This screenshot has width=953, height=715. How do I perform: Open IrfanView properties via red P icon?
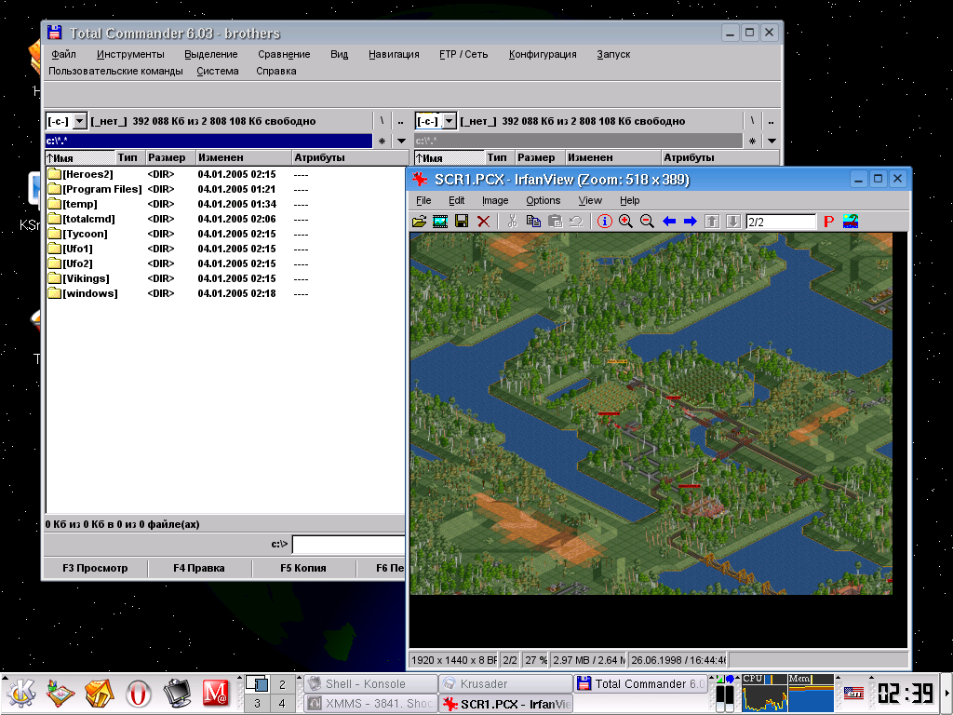click(x=828, y=222)
